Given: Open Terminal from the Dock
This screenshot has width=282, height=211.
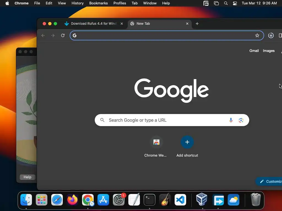Looking at the screenshot, I should pyautogui.click(x=150, y=200).
